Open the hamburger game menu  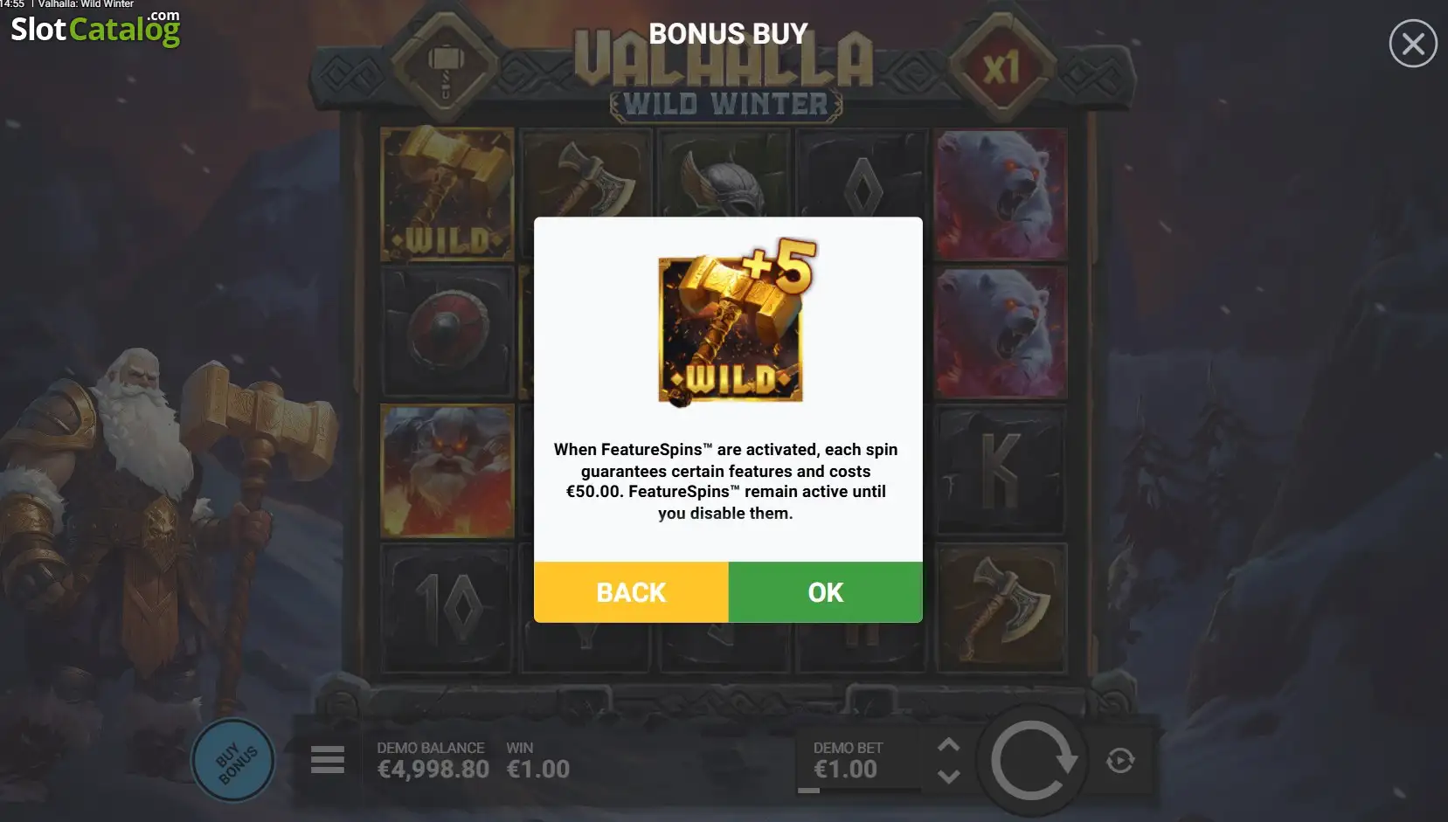pos(328,759)
